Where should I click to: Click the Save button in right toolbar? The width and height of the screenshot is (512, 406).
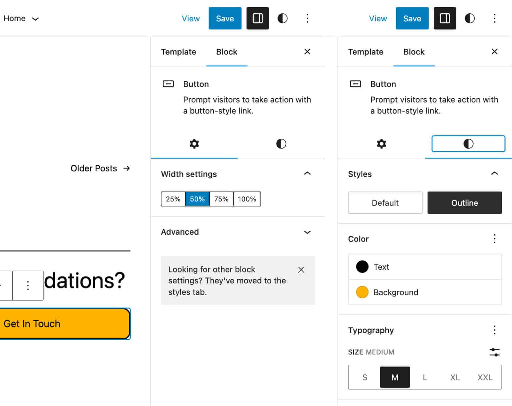point(412,18)
